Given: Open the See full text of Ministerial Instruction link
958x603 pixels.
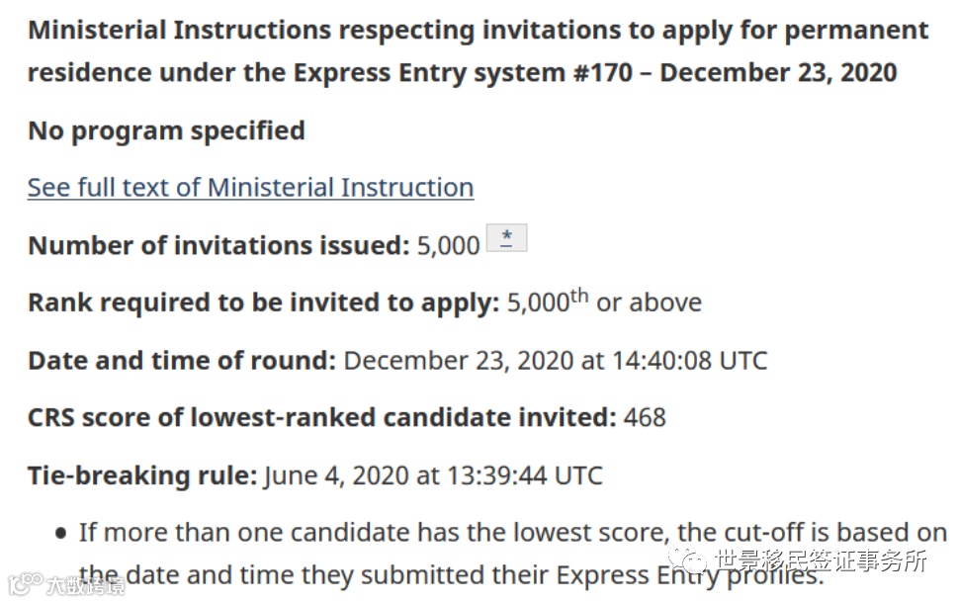Looking at the screenshot, I should coord(250,187).
